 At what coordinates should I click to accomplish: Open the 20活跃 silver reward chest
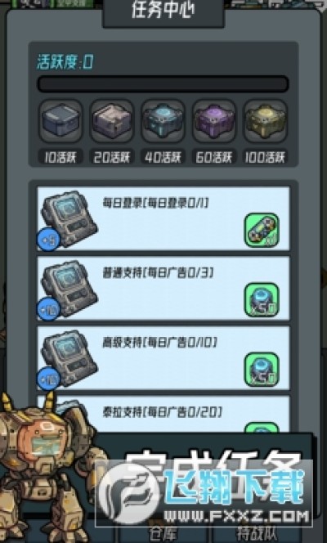pos(111,121)
